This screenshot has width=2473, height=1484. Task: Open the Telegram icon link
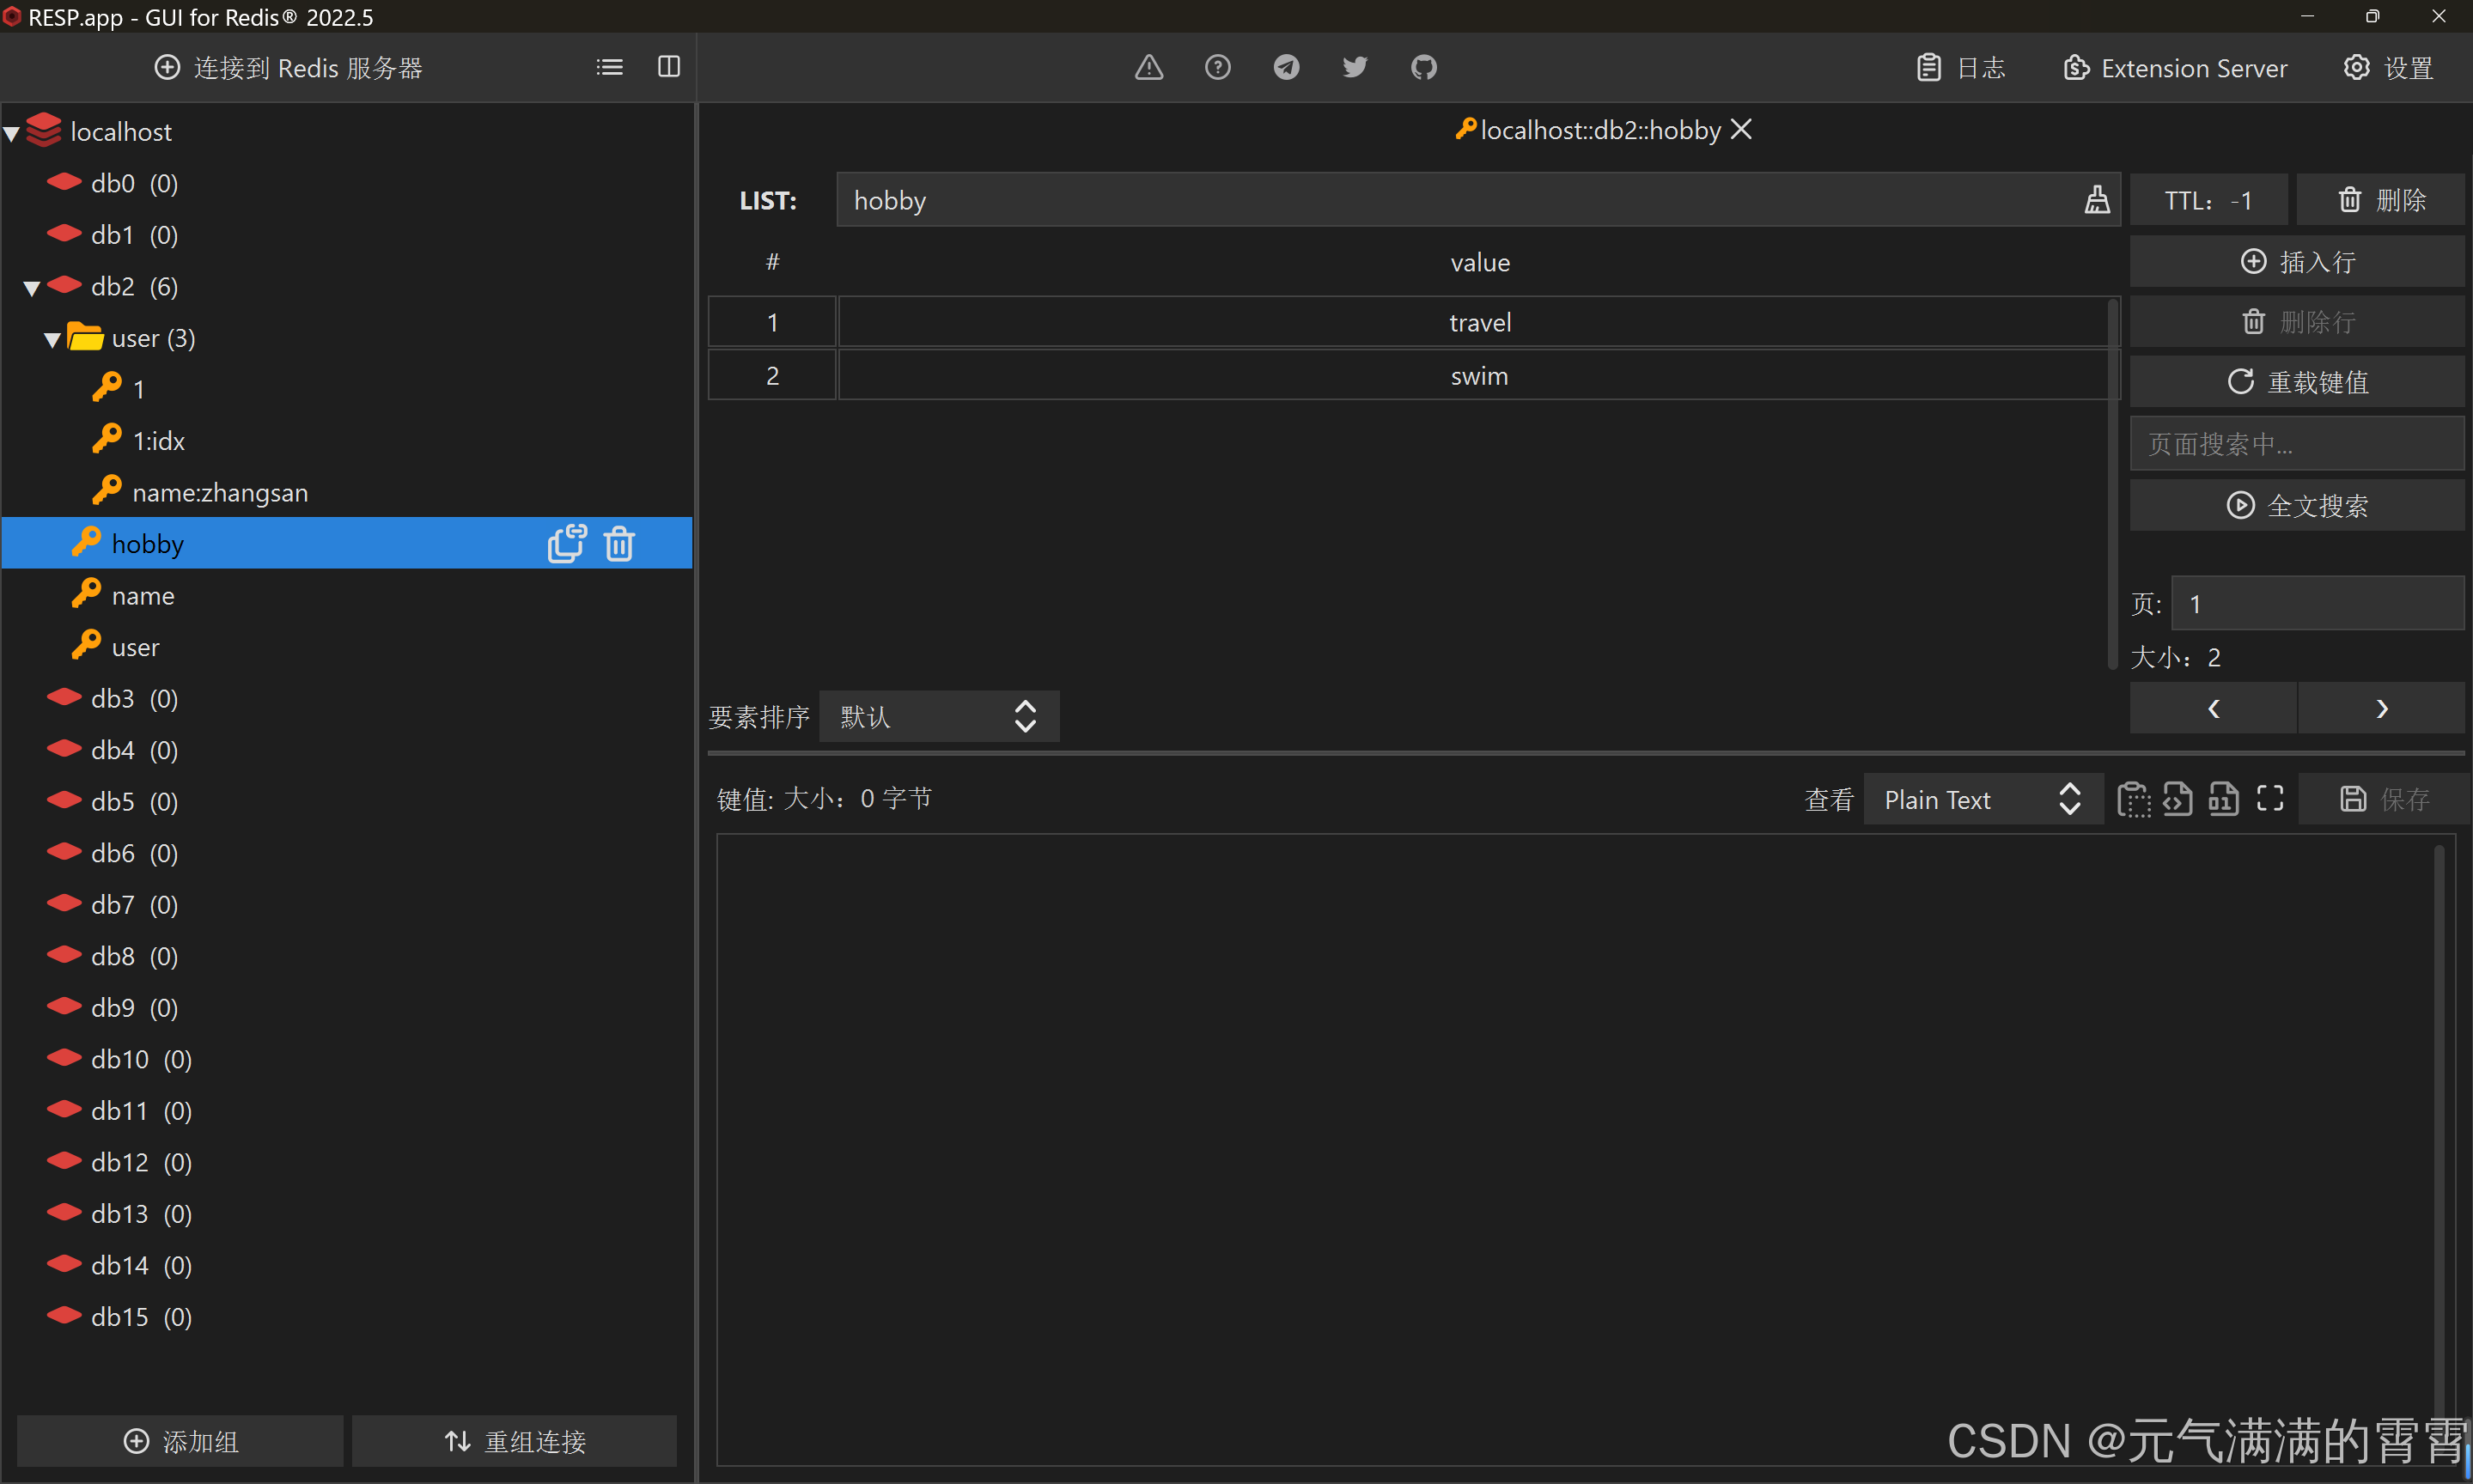point(1286,67)
